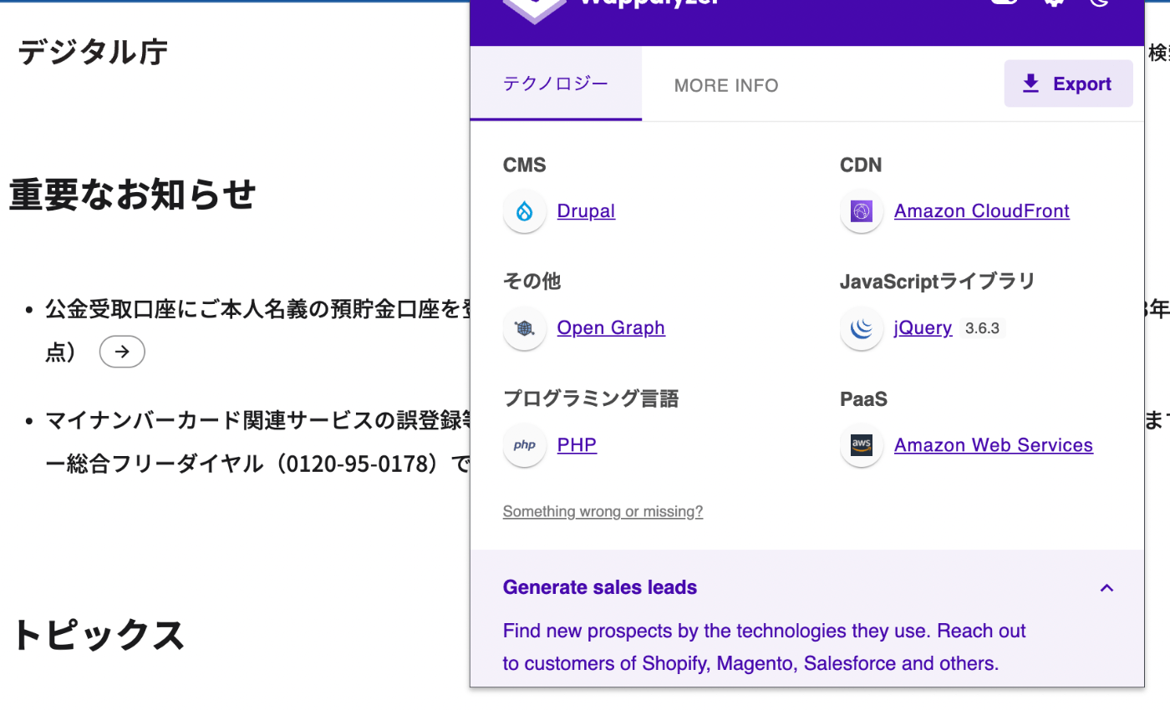Open the Drupal link
Image resolution: width=1170 pixels, height=710 pixels.
586,211
